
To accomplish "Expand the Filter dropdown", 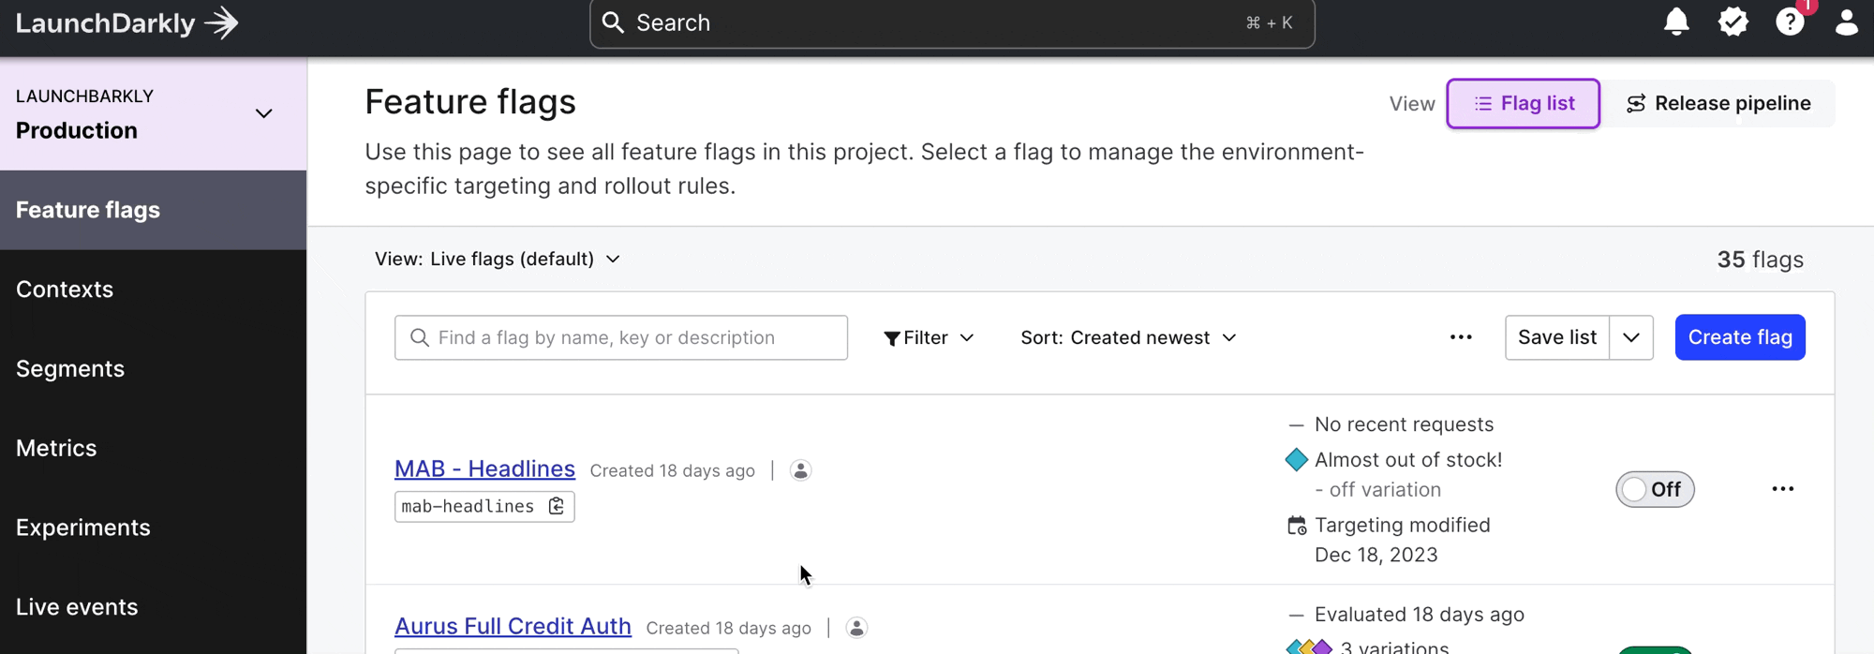I will pyautogui.click(x=929, y=337).
